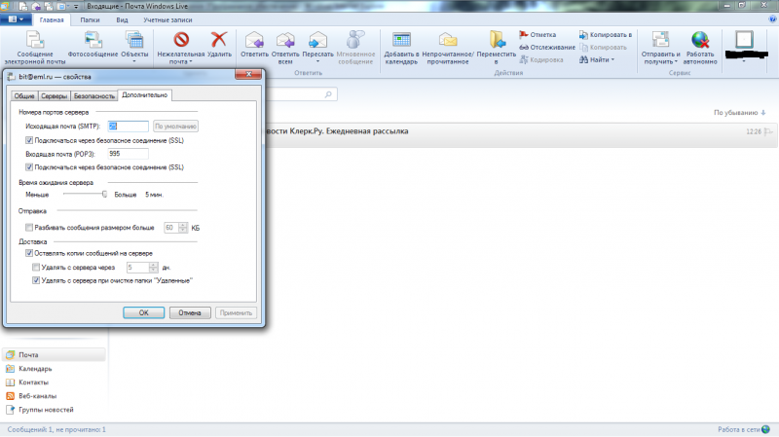
Task: Create a new photo email (Фотосообщение)
Action: click(93, 44)
